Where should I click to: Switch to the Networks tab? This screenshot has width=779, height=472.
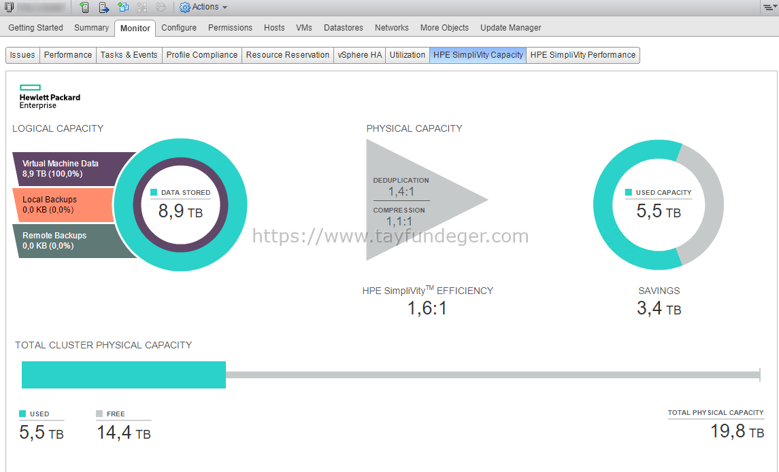pos(391,28)
